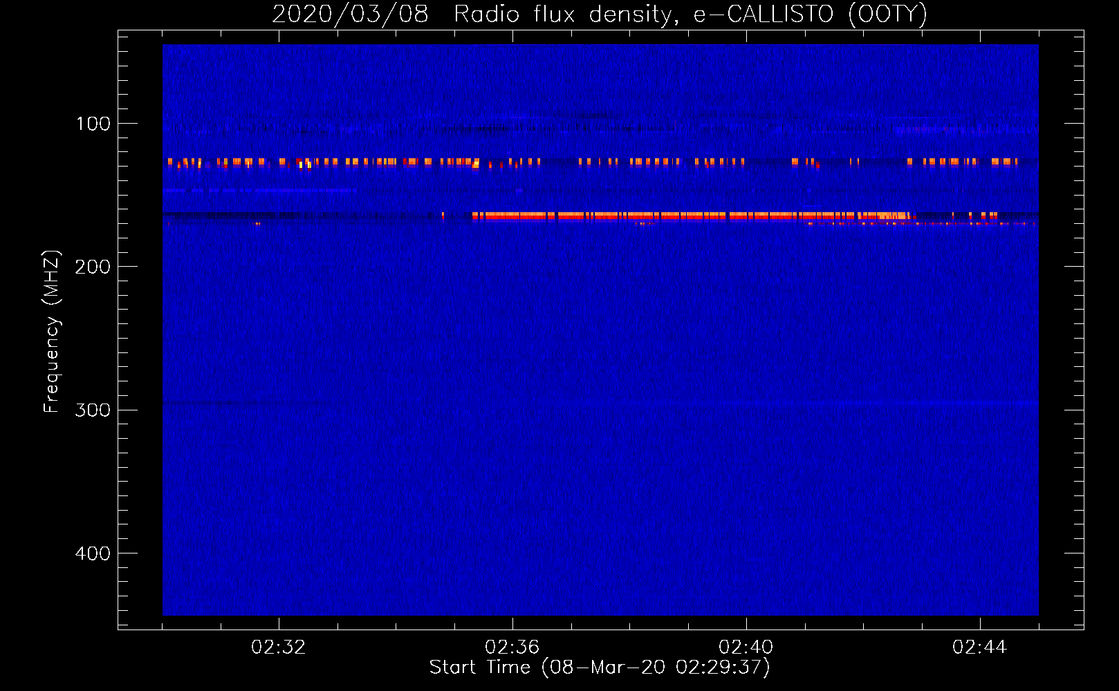This screenshot has height=691, width=1119.
Task: Click the '200' frequency tick label
Action: pyautogui.click(x=93, y=267)
